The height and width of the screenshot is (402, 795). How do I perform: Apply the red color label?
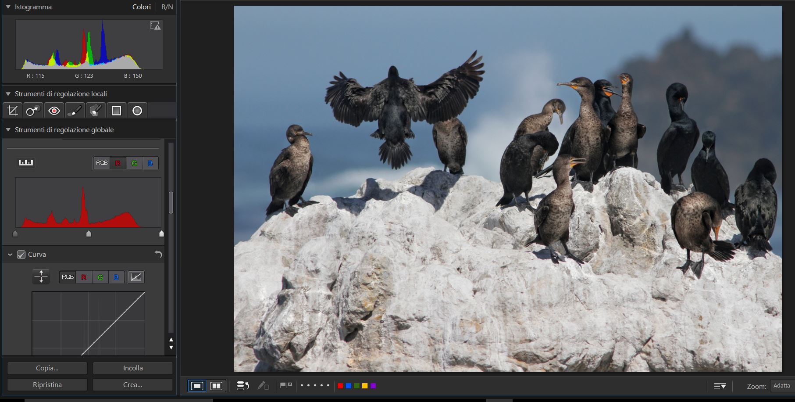pyautogui.click(x=340, y=386)
